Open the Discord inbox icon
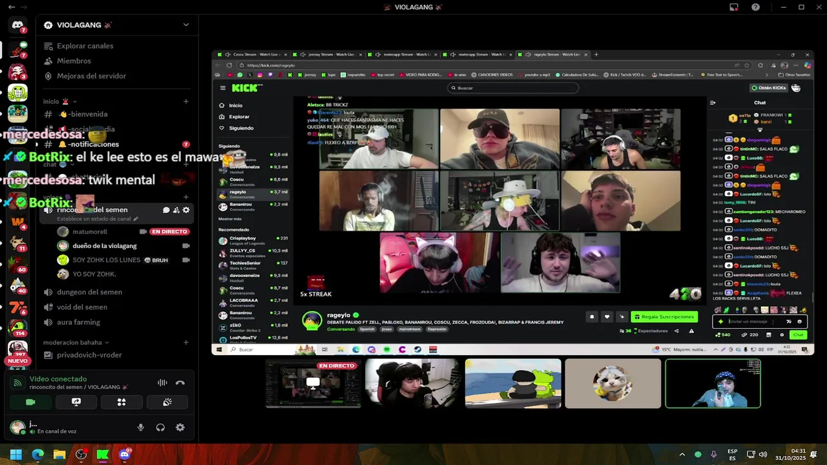 [x=734, y=7]
